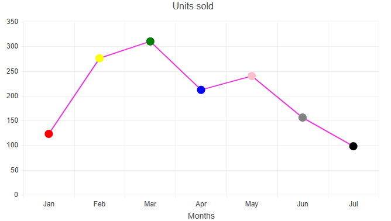Click the blue April data point
This screenshot has height=221, width=391.
click(201, 89)
